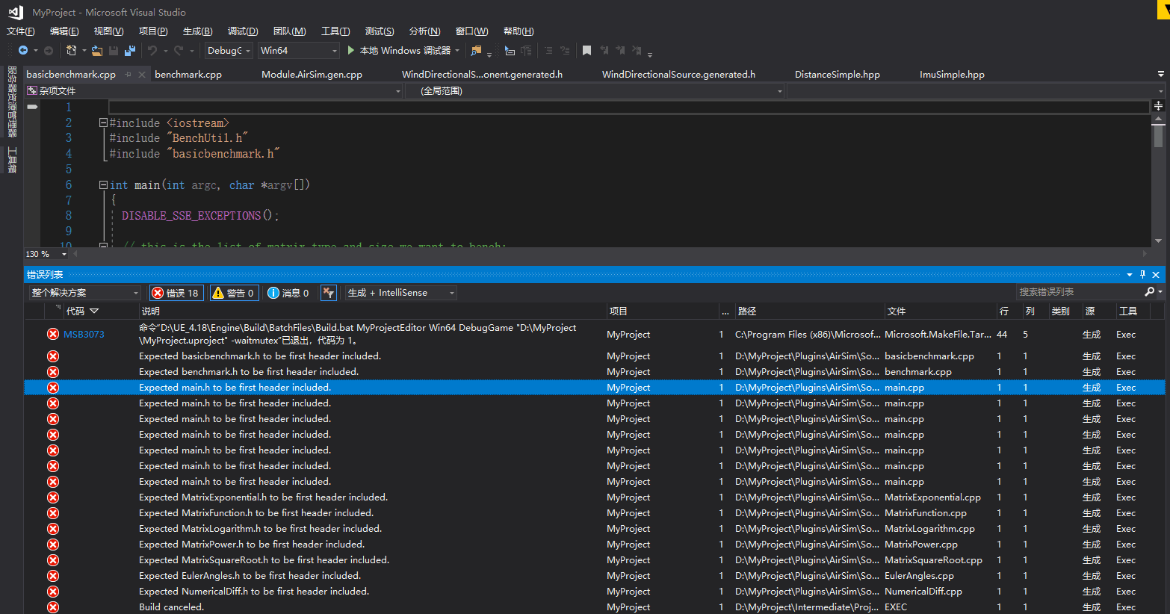The height and width of the screenshot is (614, 1170).
Task: Select the Expected NumericalDiff.h error row
Action: point(595,592)
